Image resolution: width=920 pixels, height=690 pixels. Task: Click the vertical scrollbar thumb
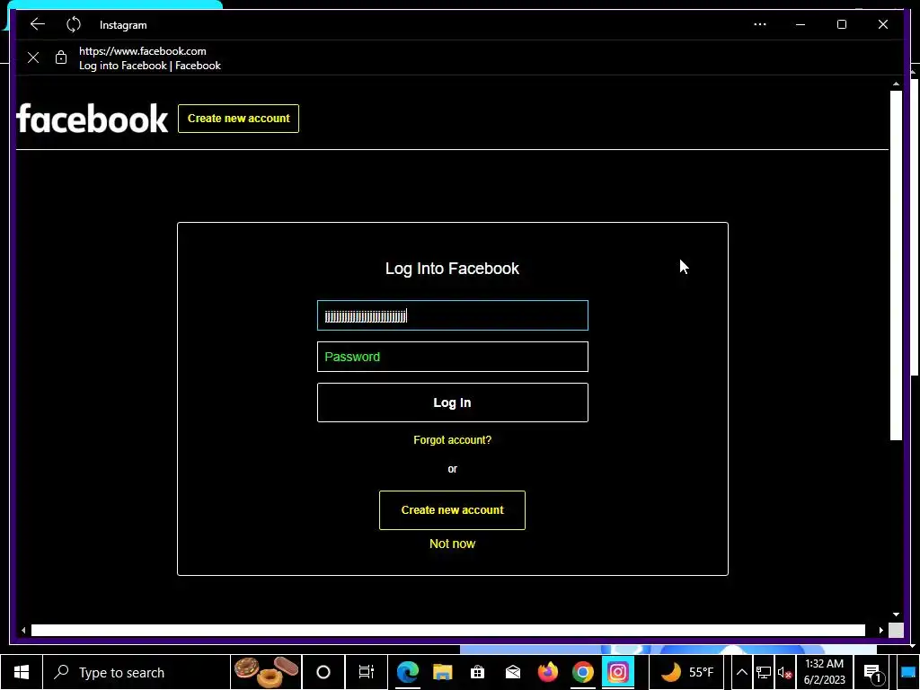point(896,265)
